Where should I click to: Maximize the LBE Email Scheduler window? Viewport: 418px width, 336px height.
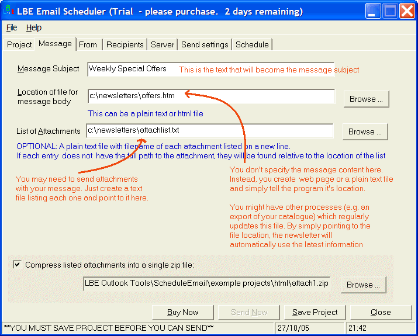[x=390, y=11]
